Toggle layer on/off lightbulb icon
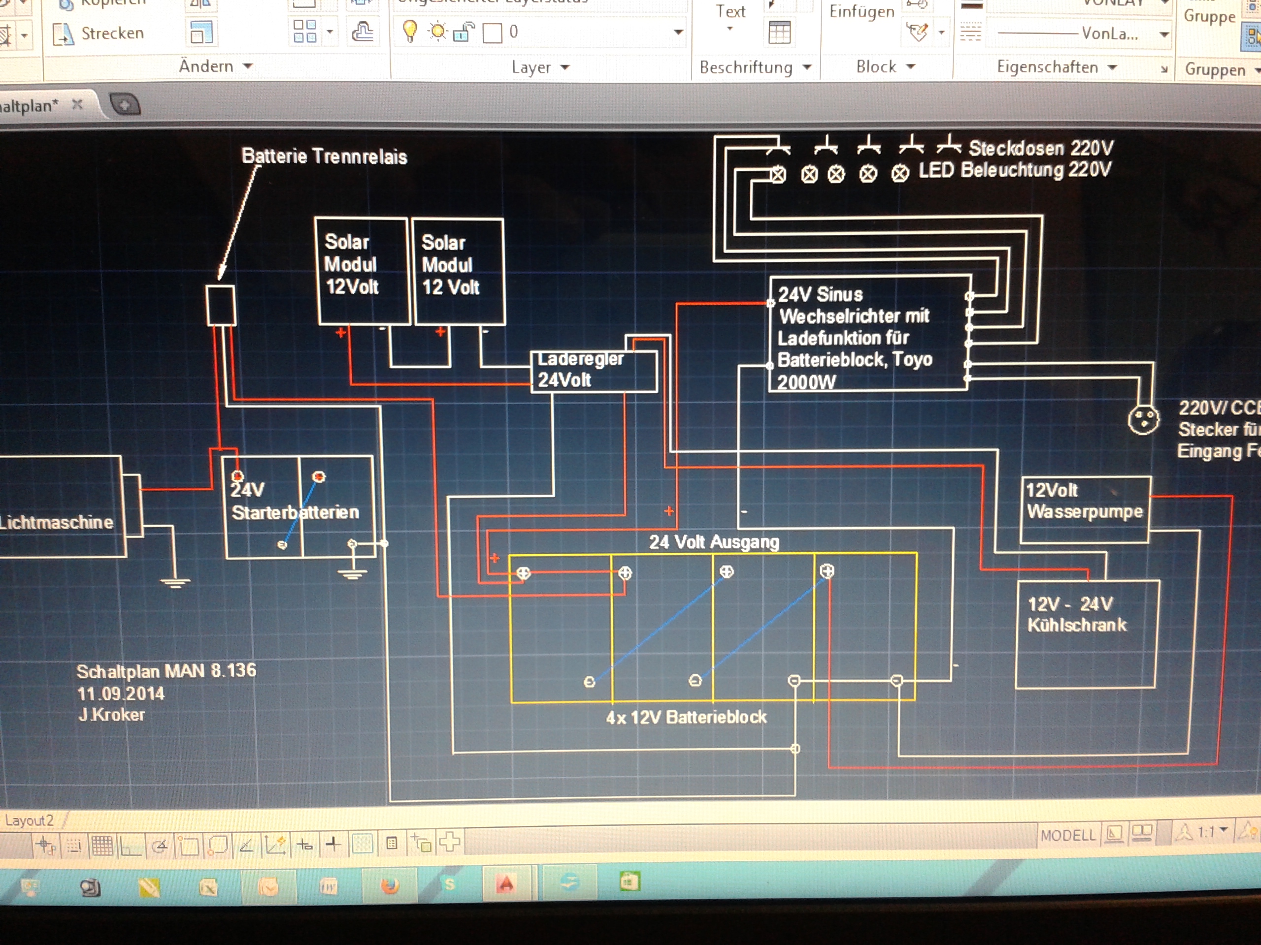The width and height of the screenshot is (1261, 945). [410, 31]
